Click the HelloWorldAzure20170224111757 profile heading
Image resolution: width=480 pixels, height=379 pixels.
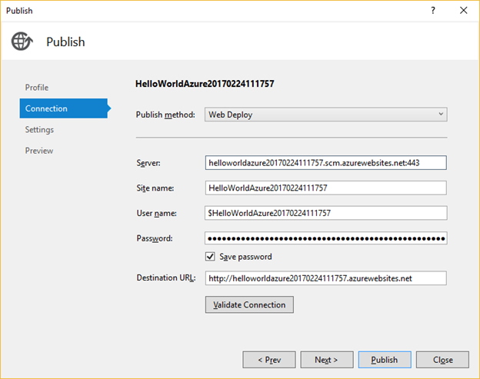pos(205,84)
